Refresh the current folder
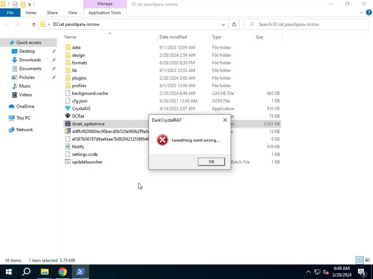The width and height of the screenshot is (373, 279). point(234,24)
